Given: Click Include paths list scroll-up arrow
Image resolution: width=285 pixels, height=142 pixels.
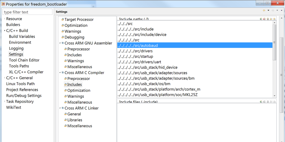Looking at the screenshot, I should (x=274, y=23).
